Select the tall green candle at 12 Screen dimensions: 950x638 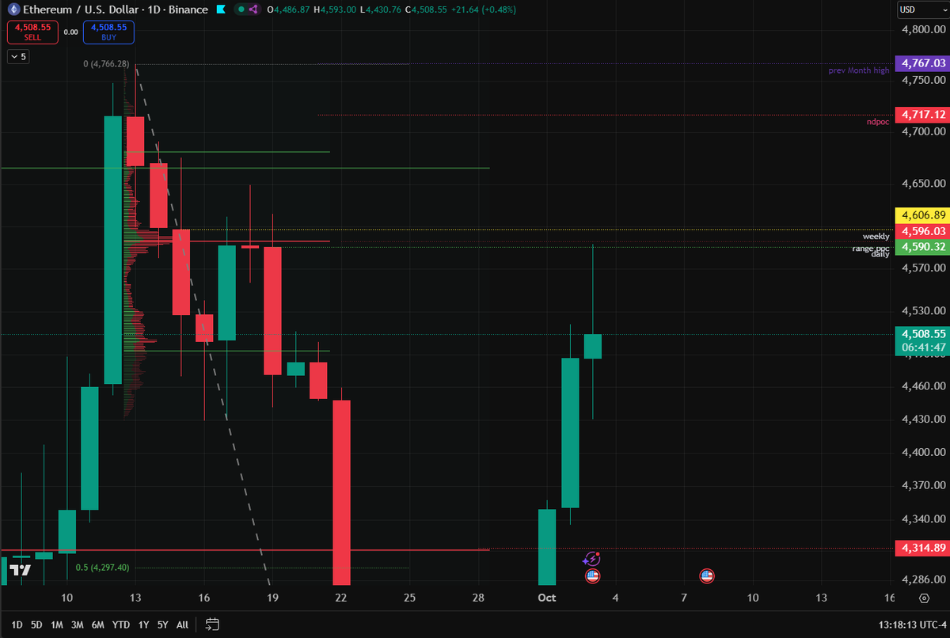point(113,250)
